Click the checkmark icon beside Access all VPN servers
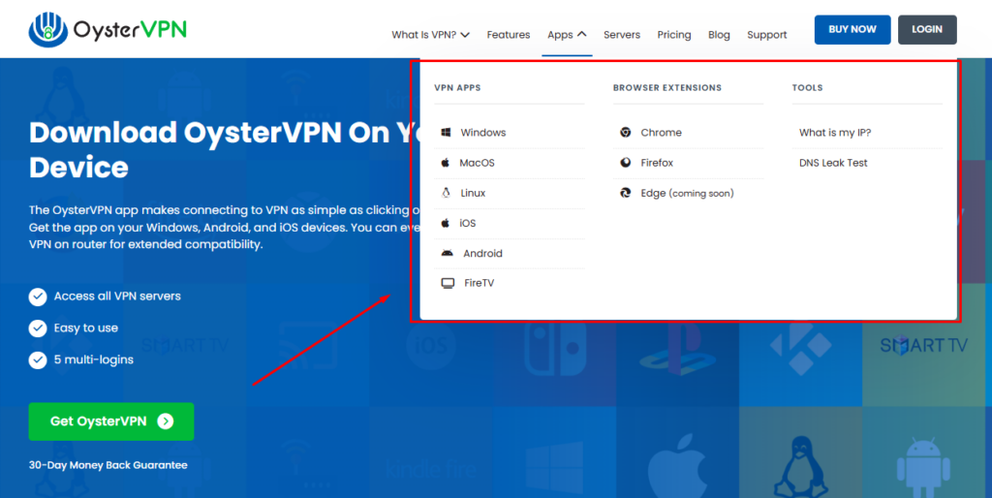The image size is (992, 498). (38, 296)
